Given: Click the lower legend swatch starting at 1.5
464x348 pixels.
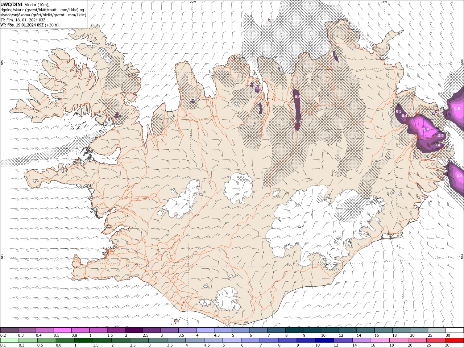Looking at the screenshot, I should coord(102,340).
